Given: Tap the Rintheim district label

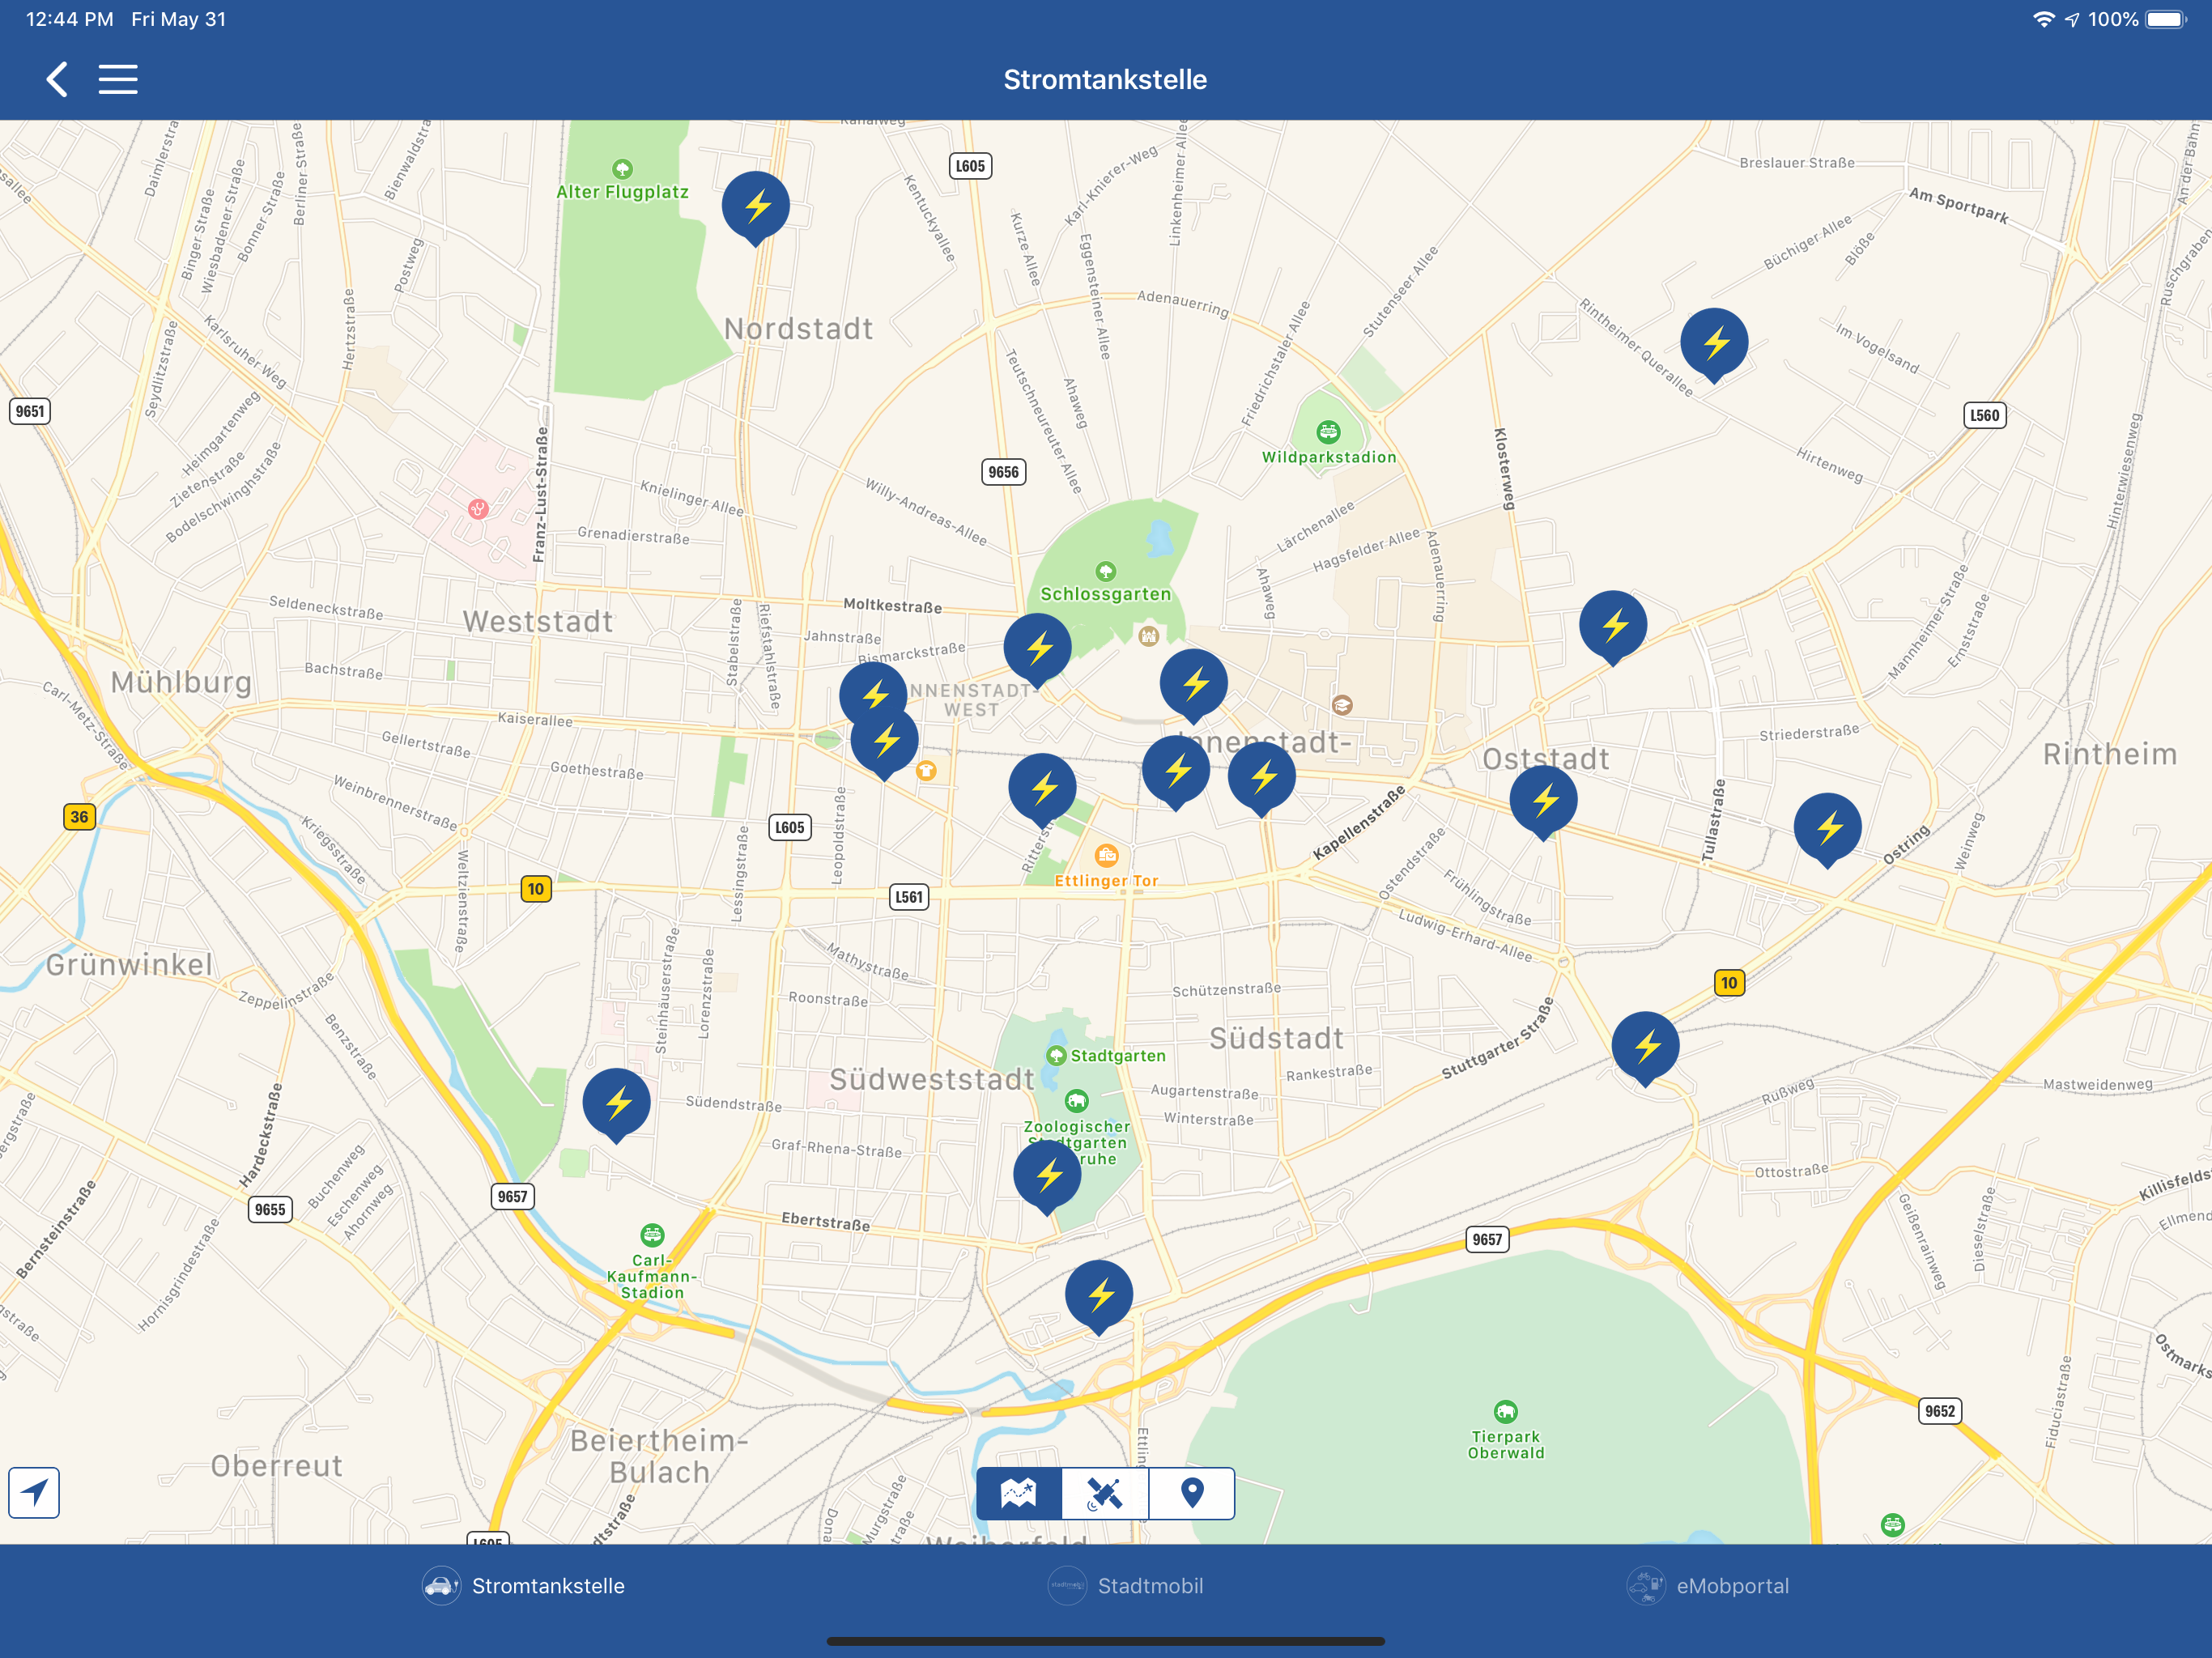Looking at the screenshot, I should coord(2110,754).
